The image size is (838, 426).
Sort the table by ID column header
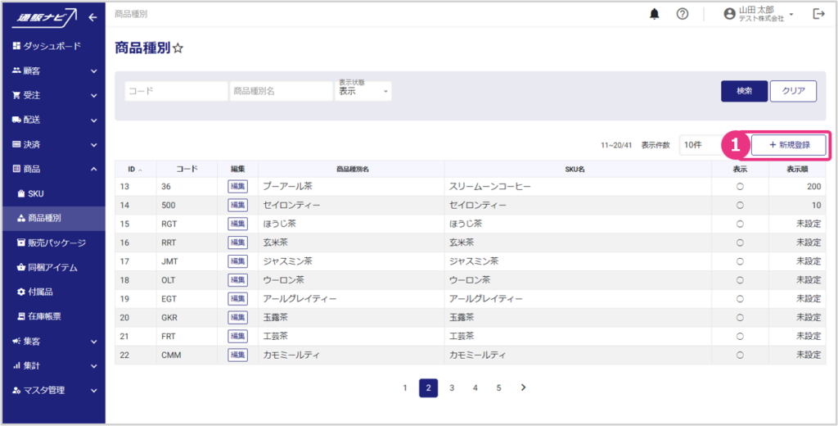click(134, 169)
